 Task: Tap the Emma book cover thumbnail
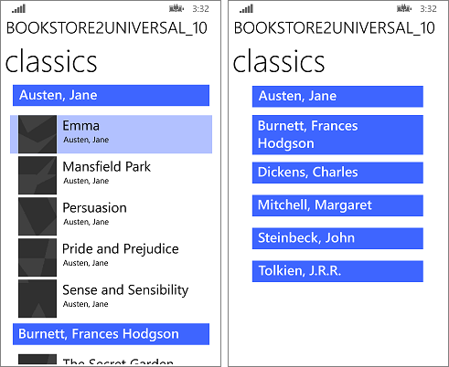[37, 134]
